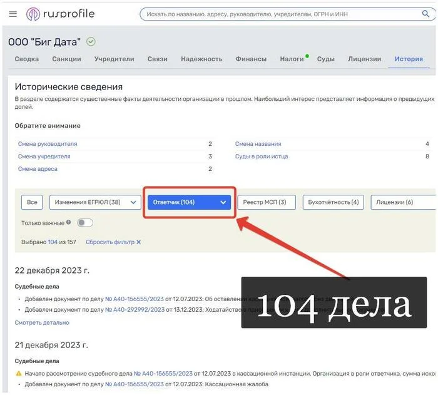
Task: Click the X icon beside Сбросить фильтр
Action: coord(138,242)
